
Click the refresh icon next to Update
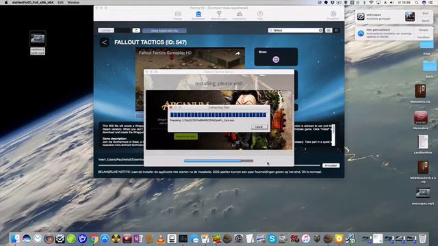coord(136,30)
